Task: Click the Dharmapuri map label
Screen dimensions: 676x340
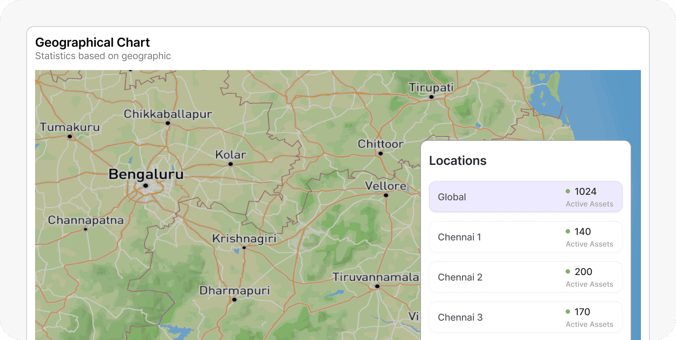Action: click(235, 290)
